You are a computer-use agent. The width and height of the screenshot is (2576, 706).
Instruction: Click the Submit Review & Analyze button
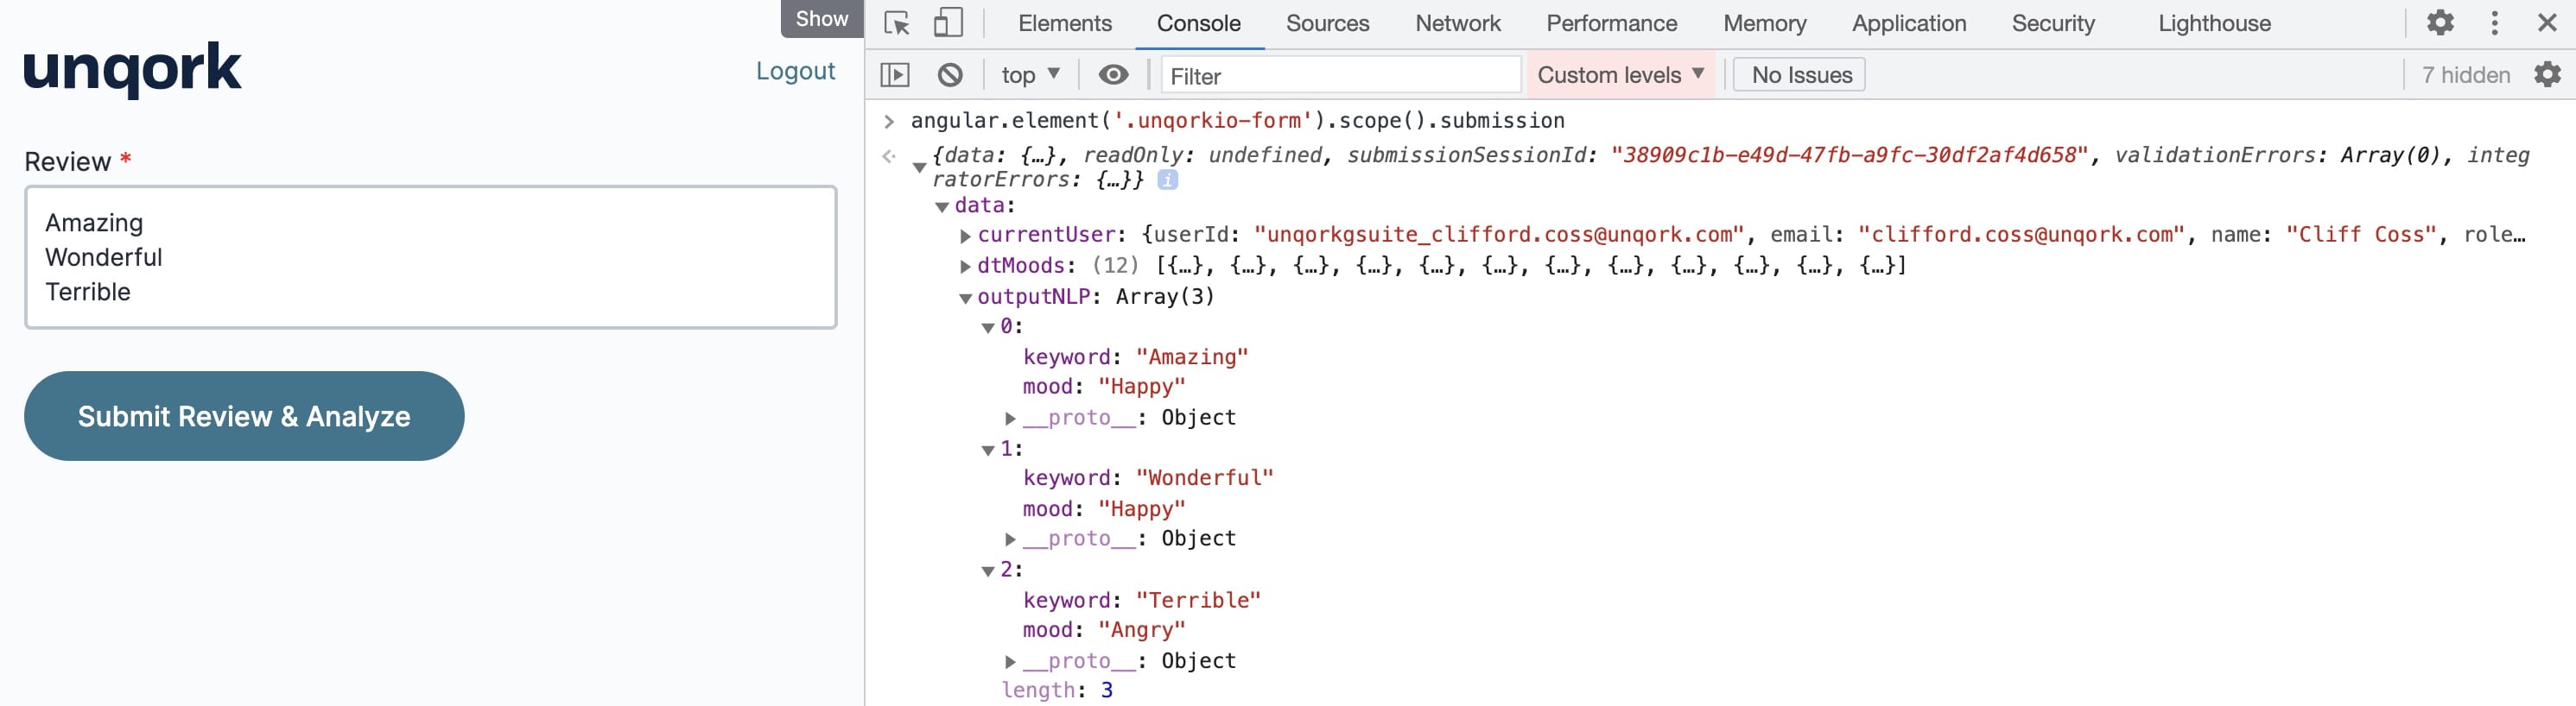pos(244,415)
